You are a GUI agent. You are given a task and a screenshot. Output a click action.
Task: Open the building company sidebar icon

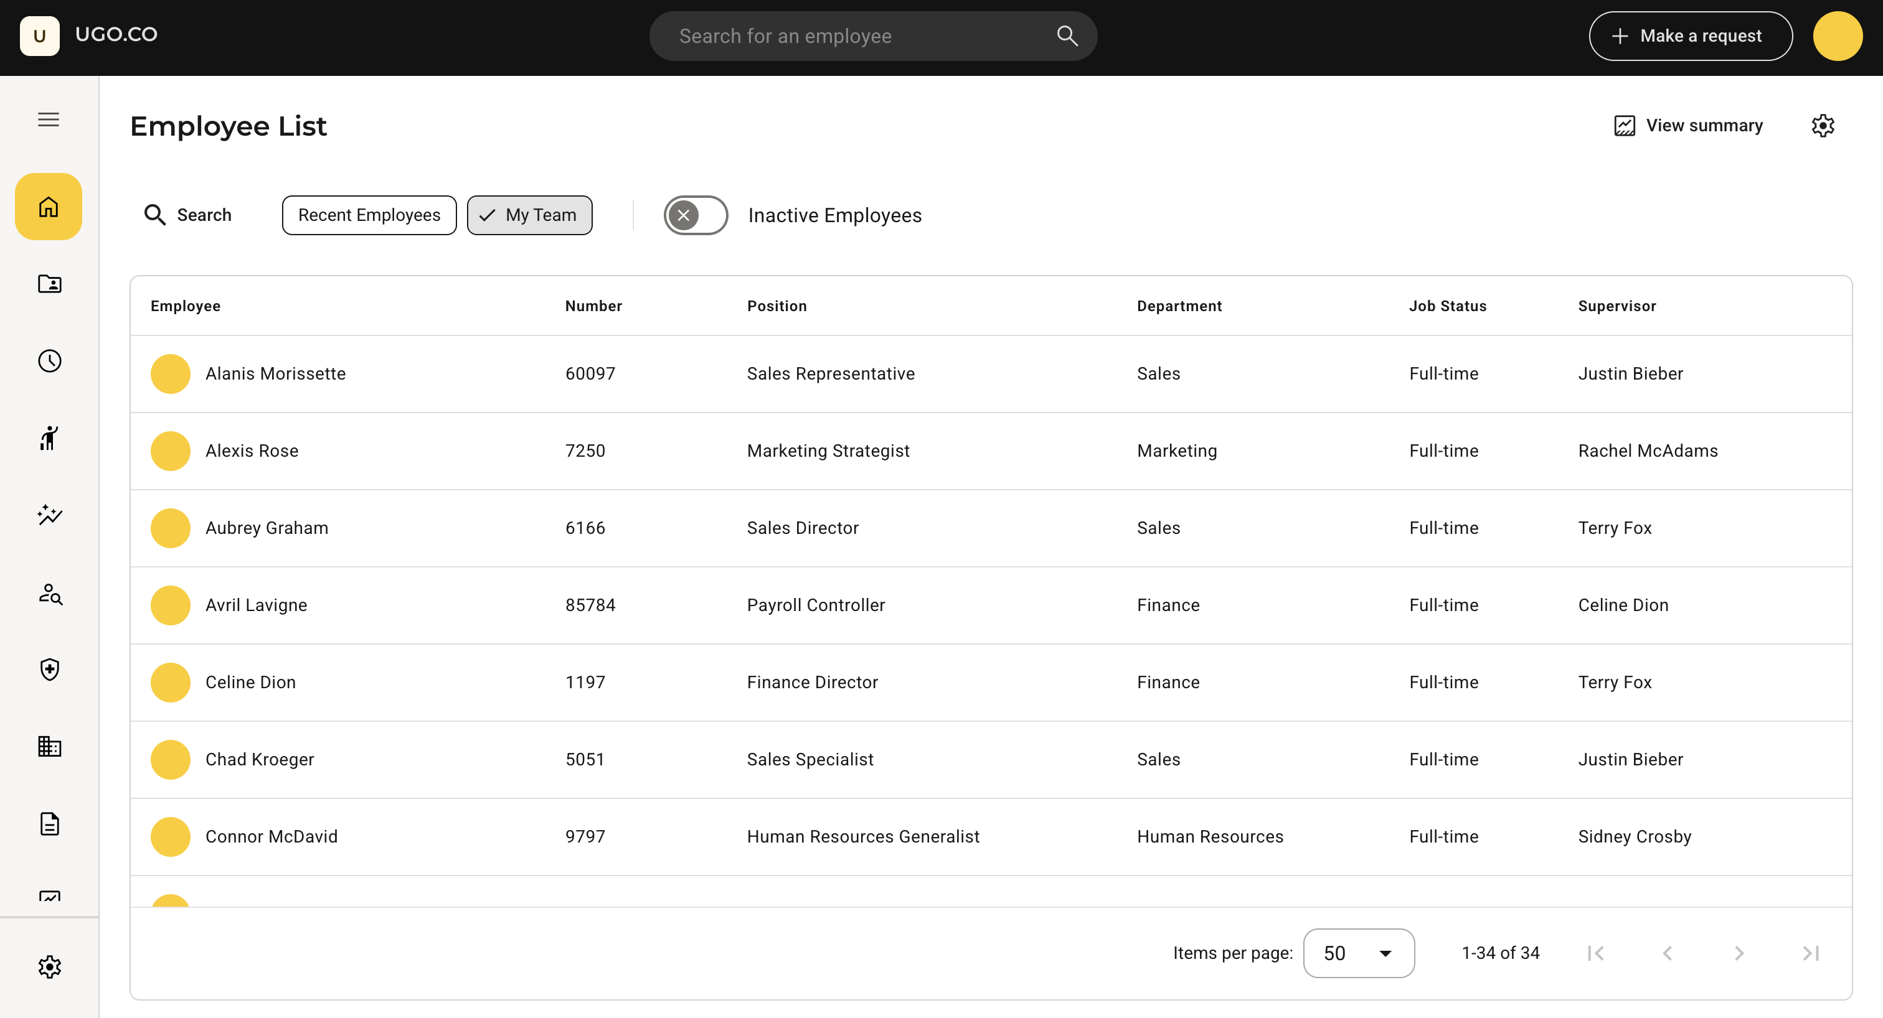(49, 746)
